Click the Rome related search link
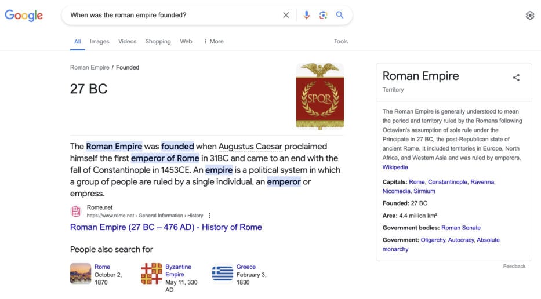Viewport: 541px width, 299px height. pos(102,267)
